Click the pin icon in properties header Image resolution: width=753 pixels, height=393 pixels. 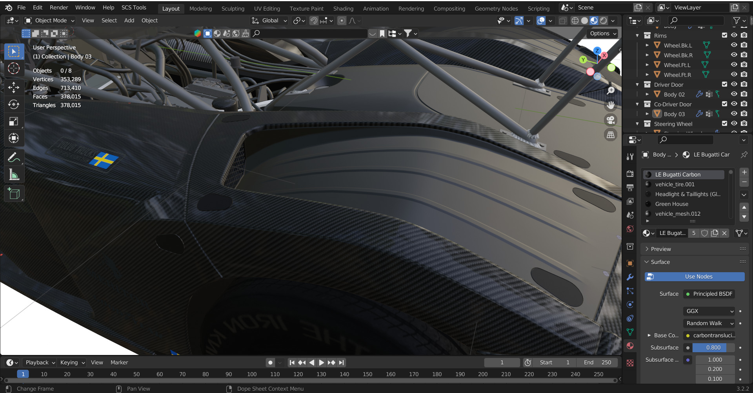[x=744, y=155]
